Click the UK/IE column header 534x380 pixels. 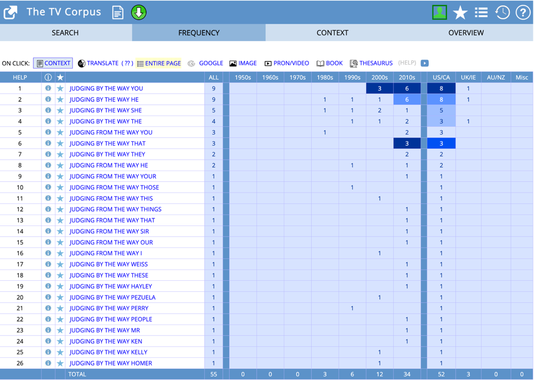[x=468, y=78]
